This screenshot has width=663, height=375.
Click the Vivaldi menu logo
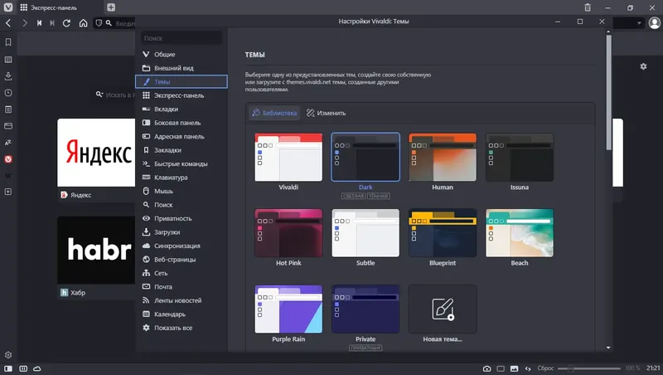8,7
